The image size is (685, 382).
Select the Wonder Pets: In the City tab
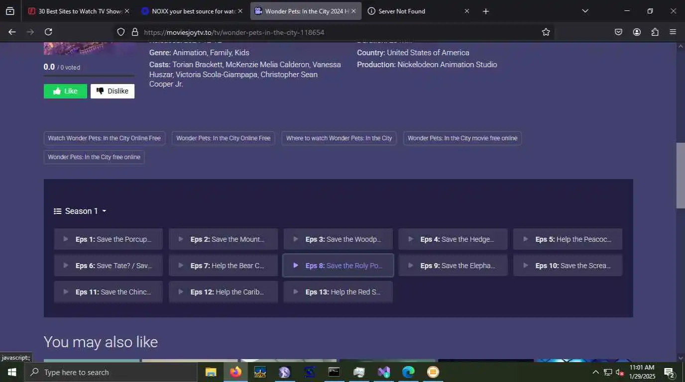point(305,11)
